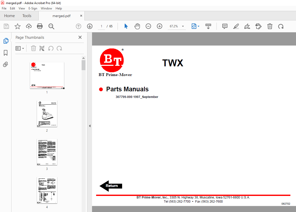Image resolution: width=296 pixels, height=212 pixels.
Task: Open the View menu
Action: [22, 8]
